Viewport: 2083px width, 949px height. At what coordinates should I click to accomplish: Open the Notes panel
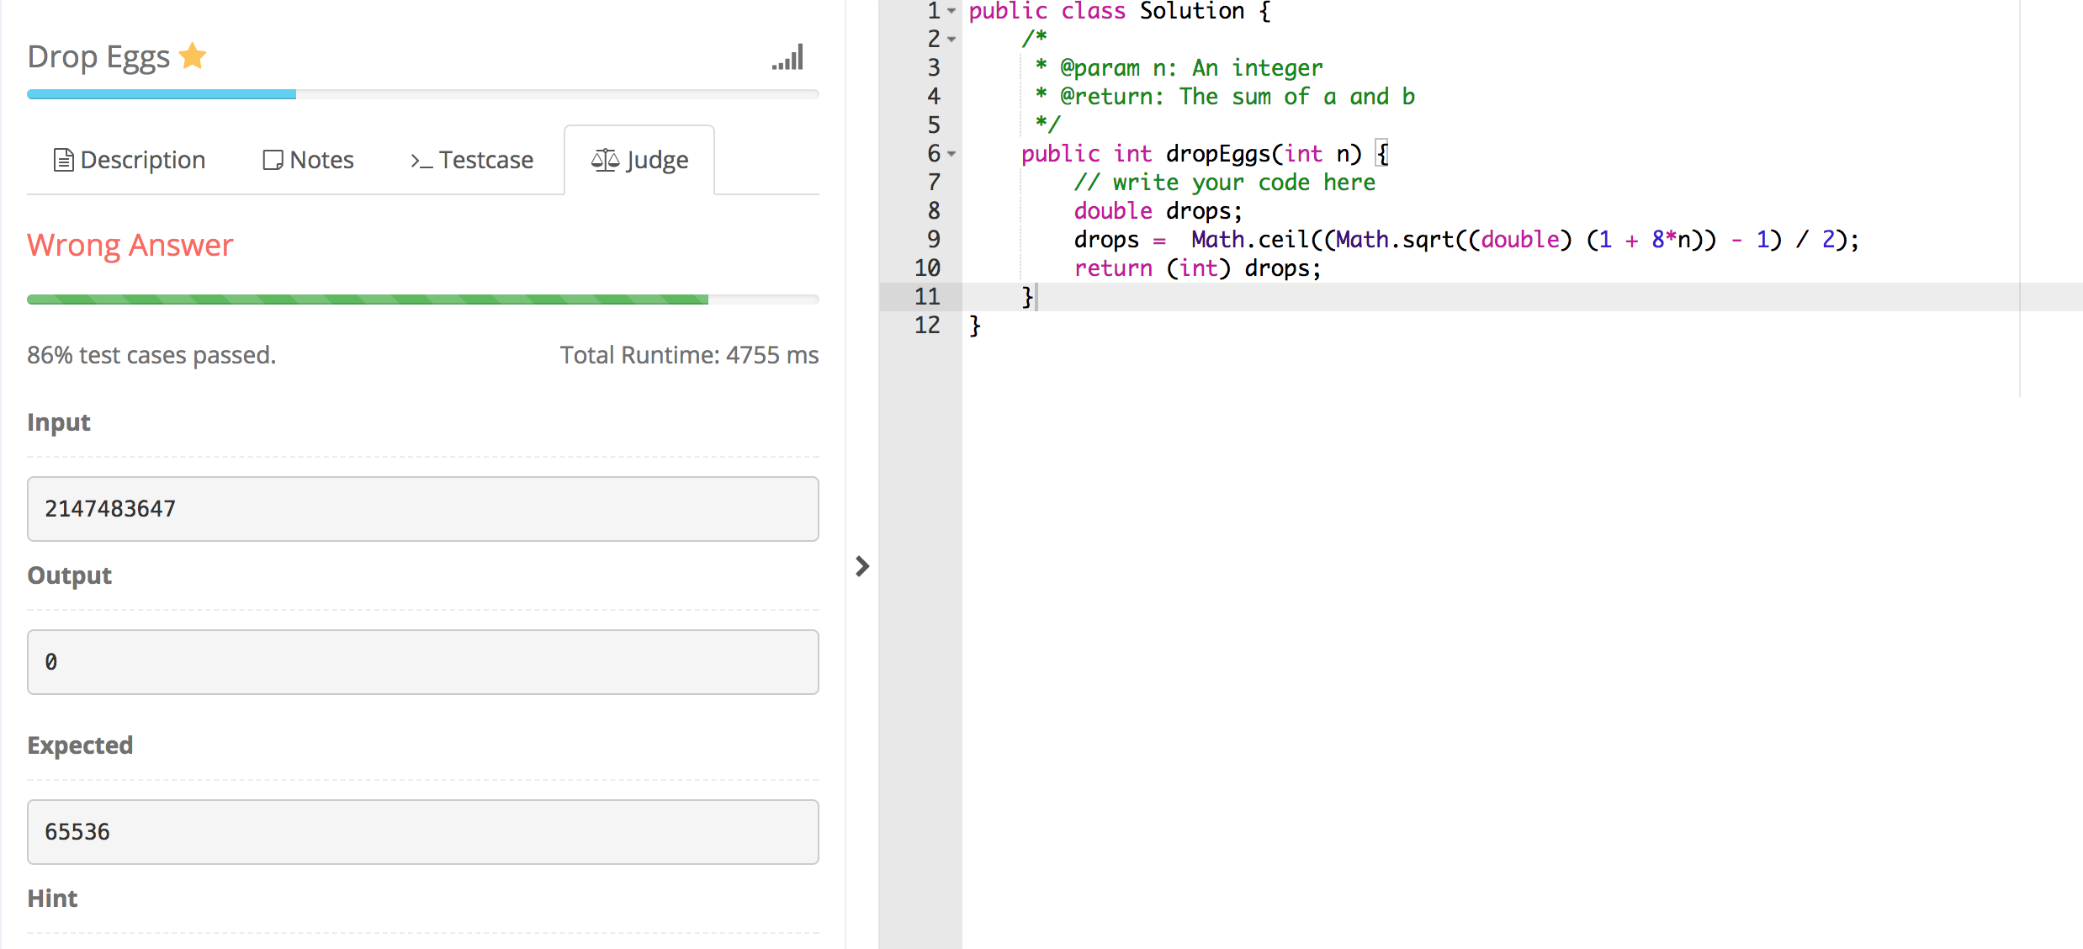click(305, 158)
